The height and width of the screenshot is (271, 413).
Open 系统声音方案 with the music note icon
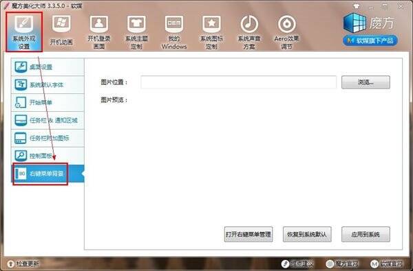point(249,32)
